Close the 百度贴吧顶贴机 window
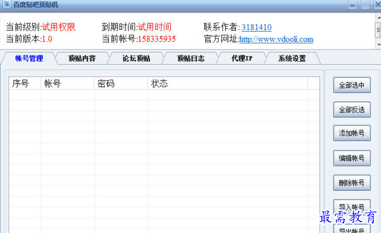Screen dimensions: 381x233 [x=377, y=5]
